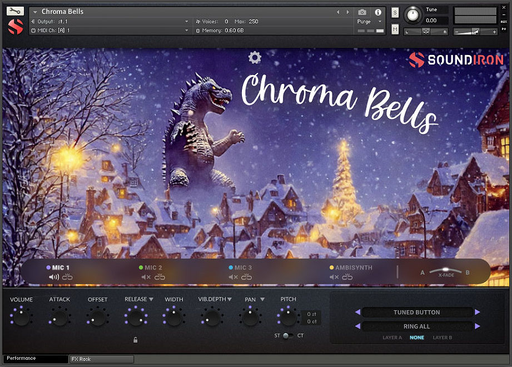Screen dimensions: 512x367
Task: Open the settings gear above artwork
Action: 255,57
